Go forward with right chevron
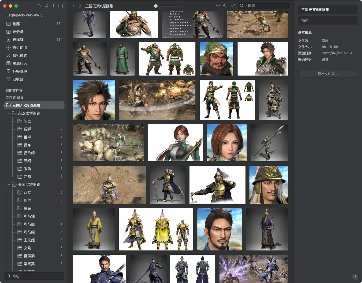Screen dimensions: 362x283 coord(80,6)
